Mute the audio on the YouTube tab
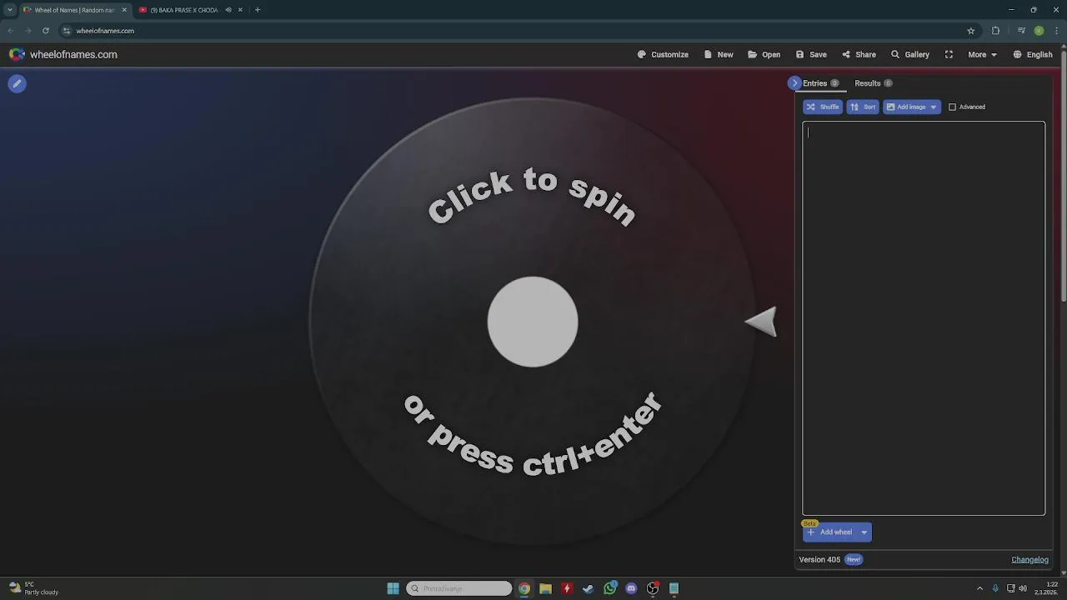This screenshot has height=600, width=1067. click(228, 10)
